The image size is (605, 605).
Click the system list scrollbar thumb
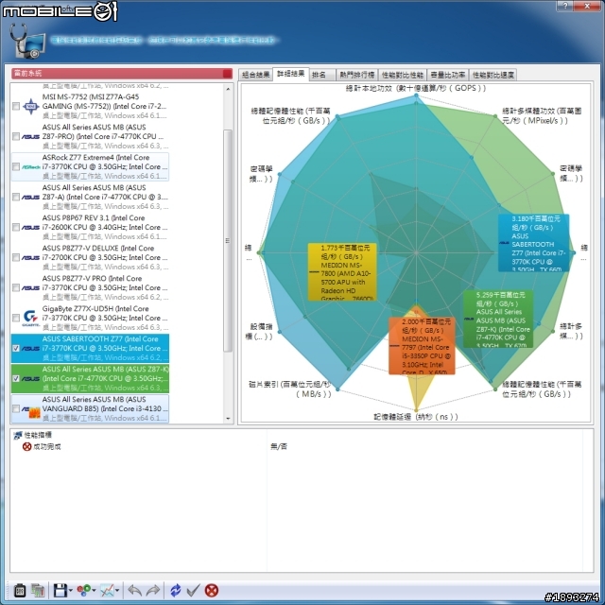[228, 241]
